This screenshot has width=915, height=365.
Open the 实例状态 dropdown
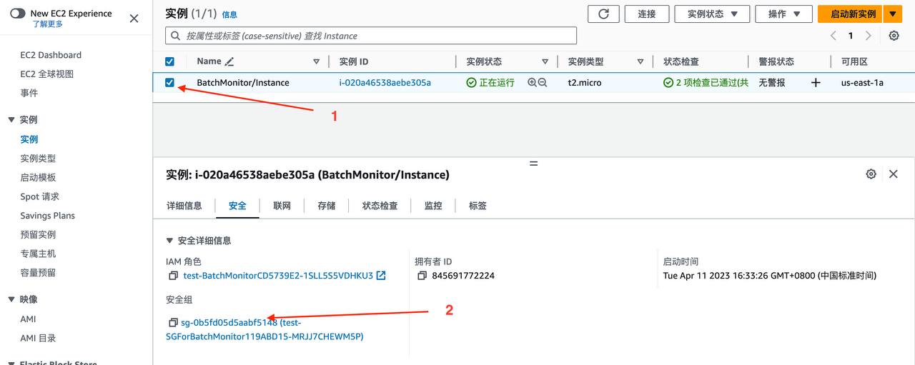[x=713, y=14]
